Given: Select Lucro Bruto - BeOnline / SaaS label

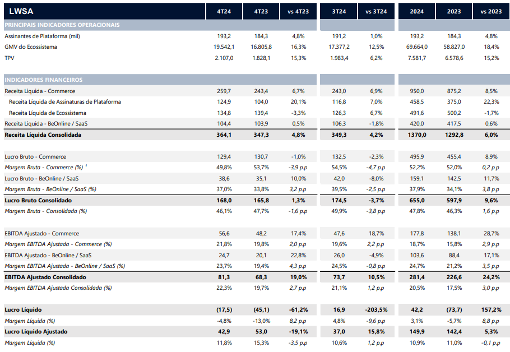Looking at the screenshot, I should pos(41,178).
